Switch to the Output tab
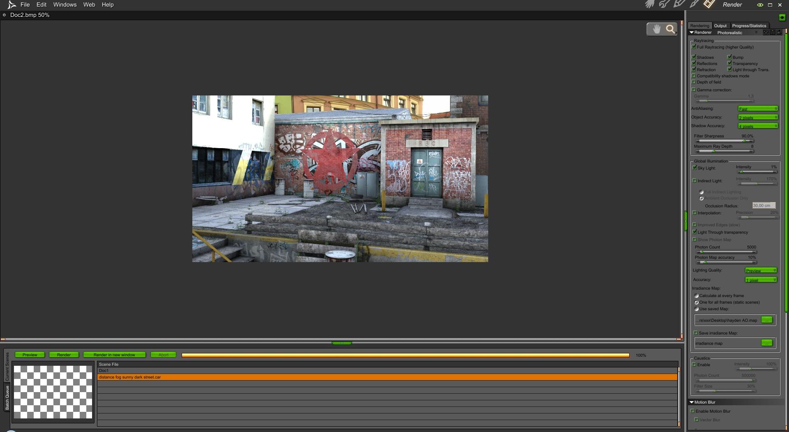This screenshot has width=789, height=432. point(720,26)
